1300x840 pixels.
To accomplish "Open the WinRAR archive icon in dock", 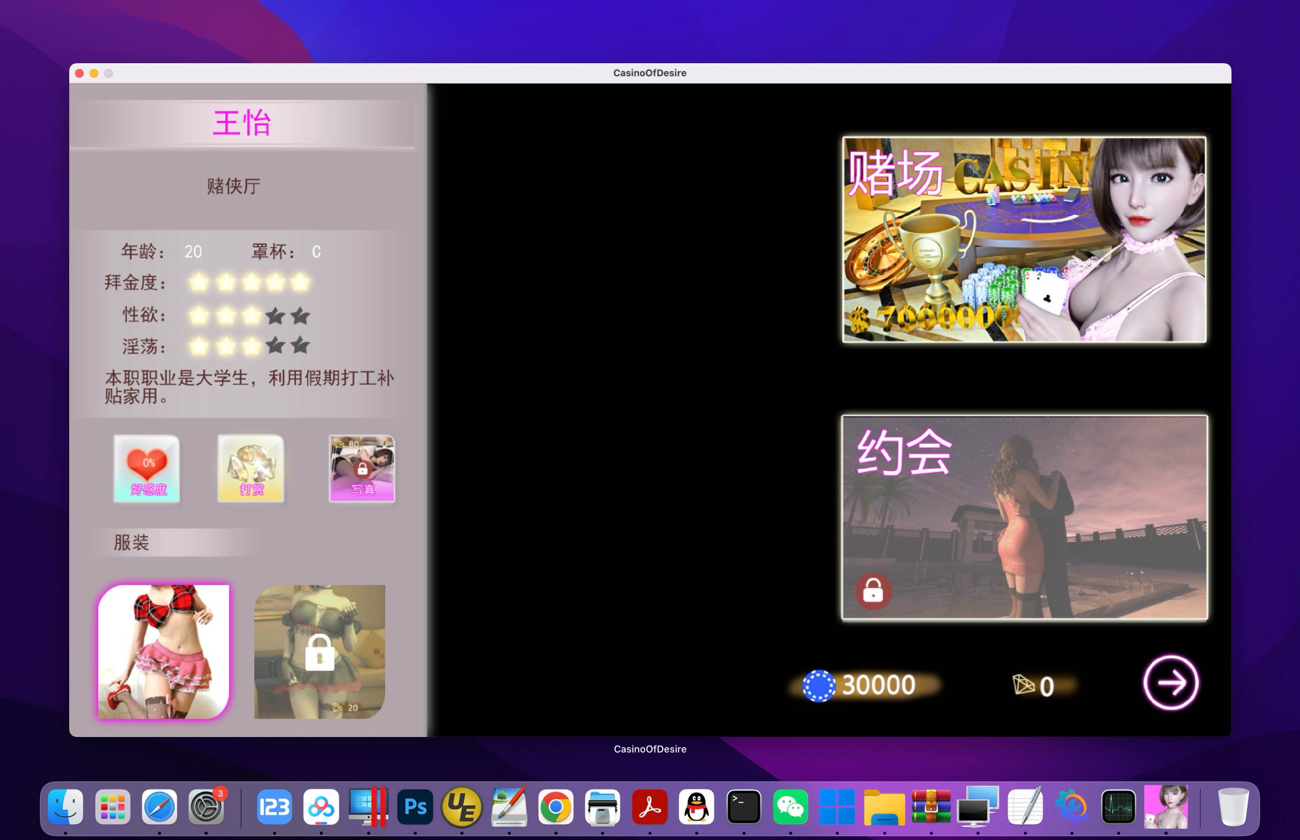I will coord(931,806).
